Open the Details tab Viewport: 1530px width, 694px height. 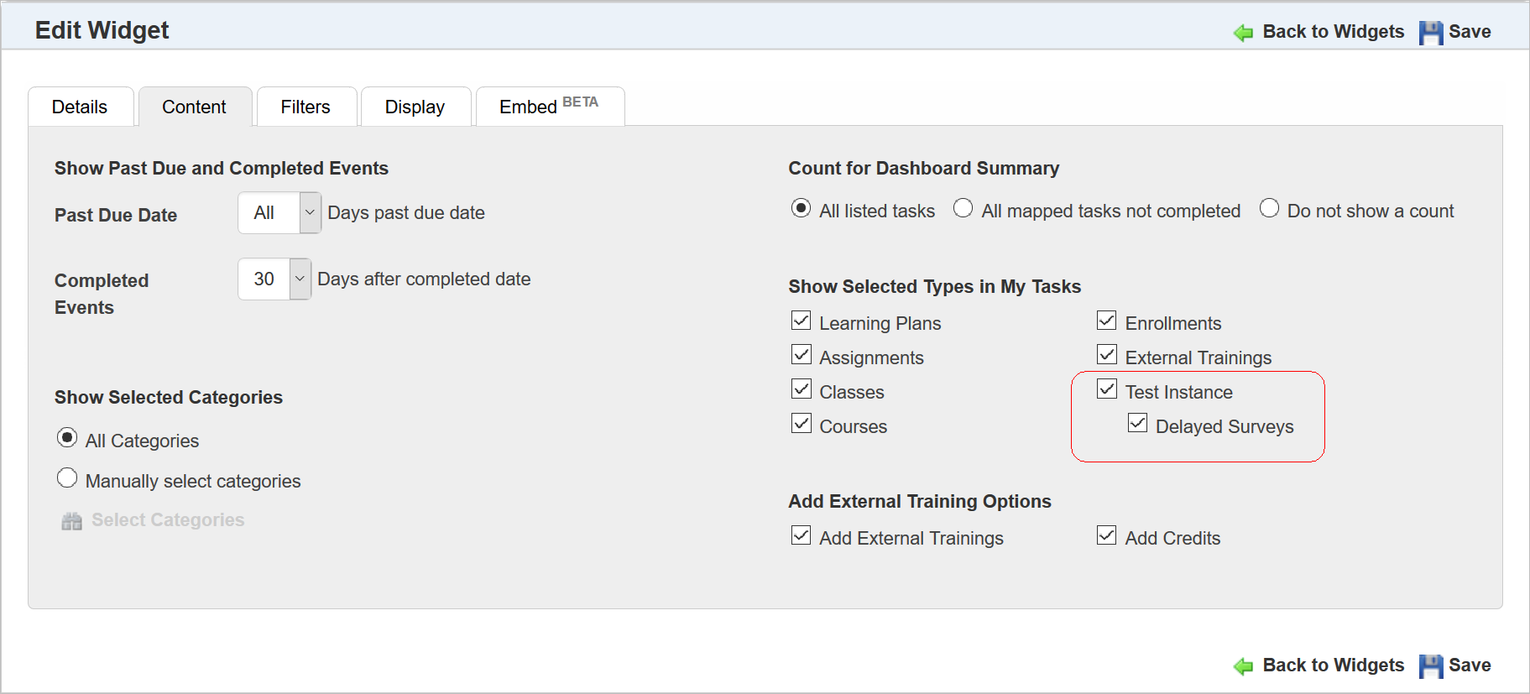tap(80, 107)
